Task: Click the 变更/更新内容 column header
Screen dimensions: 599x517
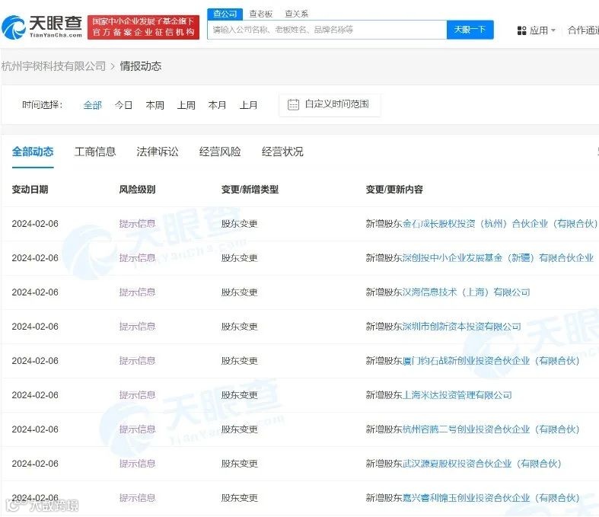Action: point(394,189)
